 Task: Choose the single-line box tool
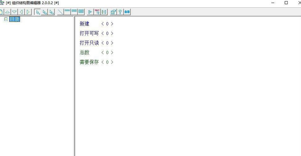pos(67,12)
